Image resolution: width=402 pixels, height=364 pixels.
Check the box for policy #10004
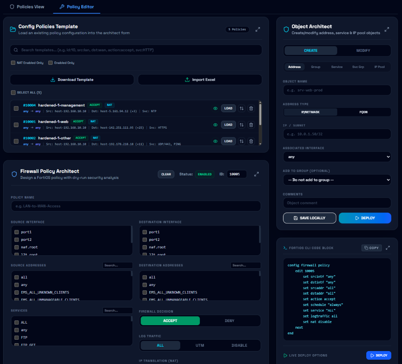(16, 108)
